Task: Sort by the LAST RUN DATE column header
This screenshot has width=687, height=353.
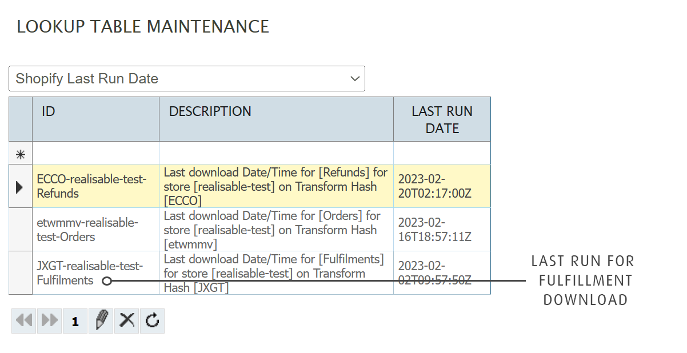Action: coord(442,119)
